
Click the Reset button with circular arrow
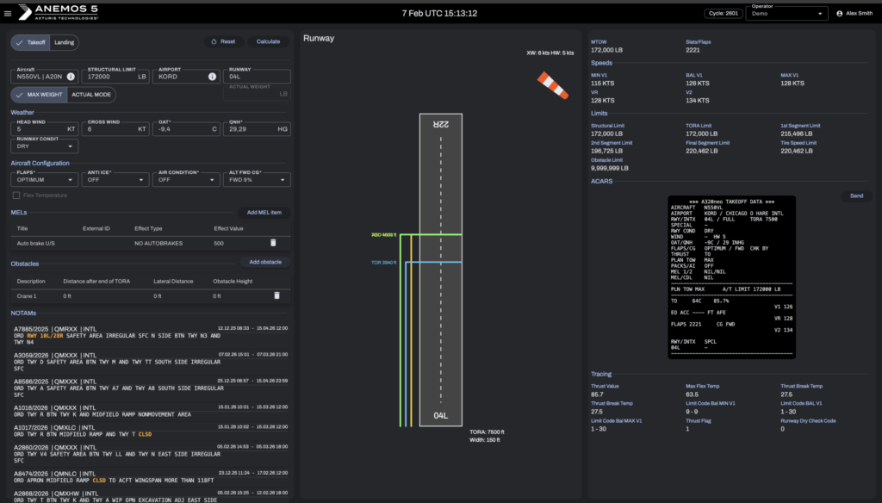(222, 41)
